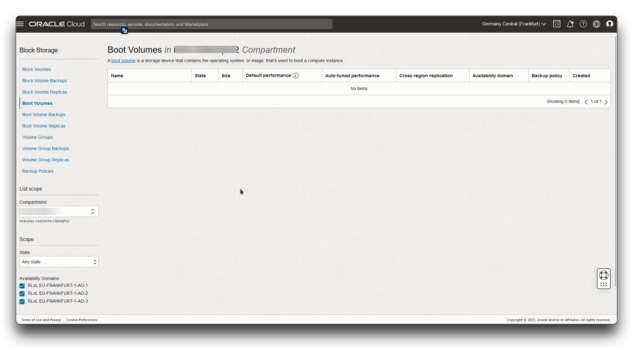Image resolution: width=633 pixels, height=350 pixels.
Task: Click Default performance info icon
Action: tap(296, 76)
